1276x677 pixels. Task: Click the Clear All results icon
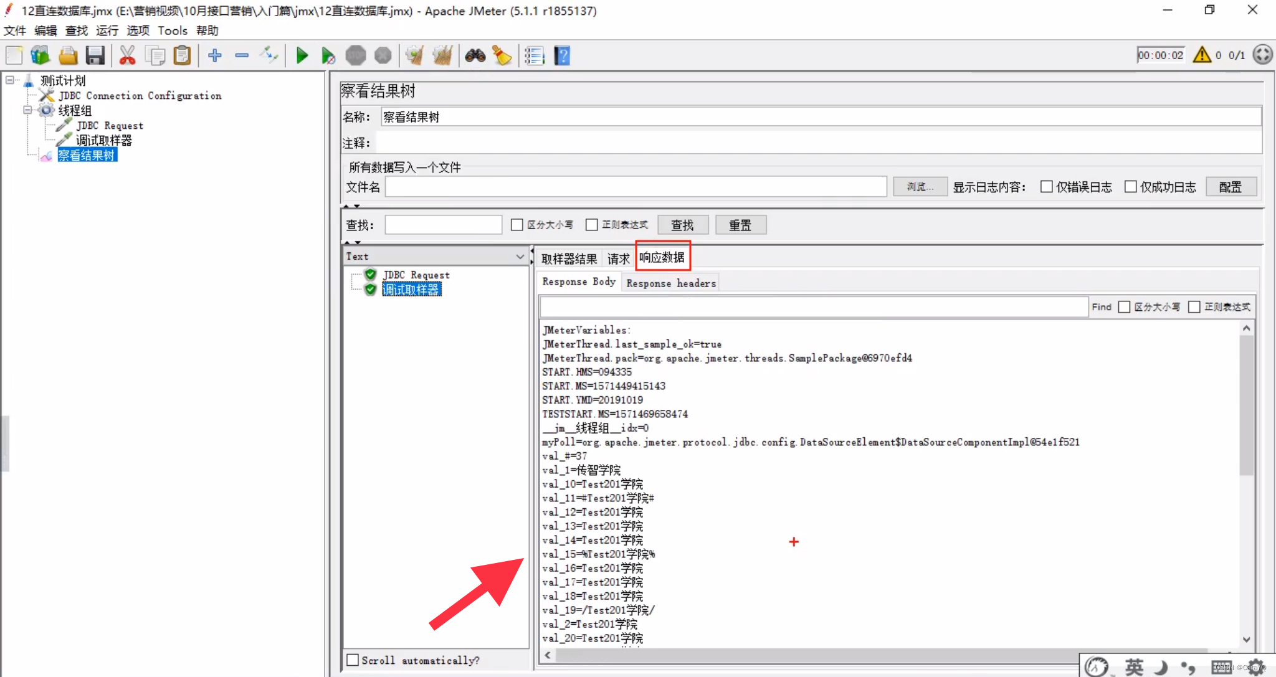point(442,55)
